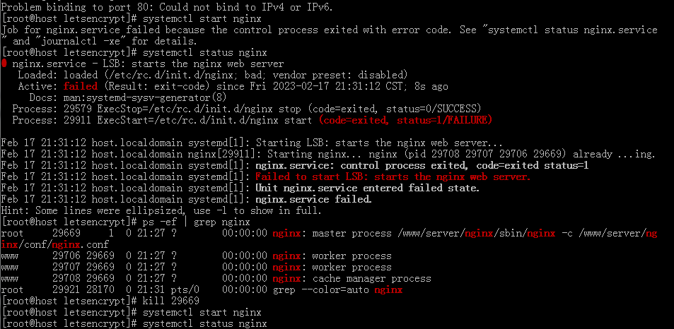This screenshot has width=674, height=329.
Task: Click the 'kill 29669' command line
Action: point(170,301)
